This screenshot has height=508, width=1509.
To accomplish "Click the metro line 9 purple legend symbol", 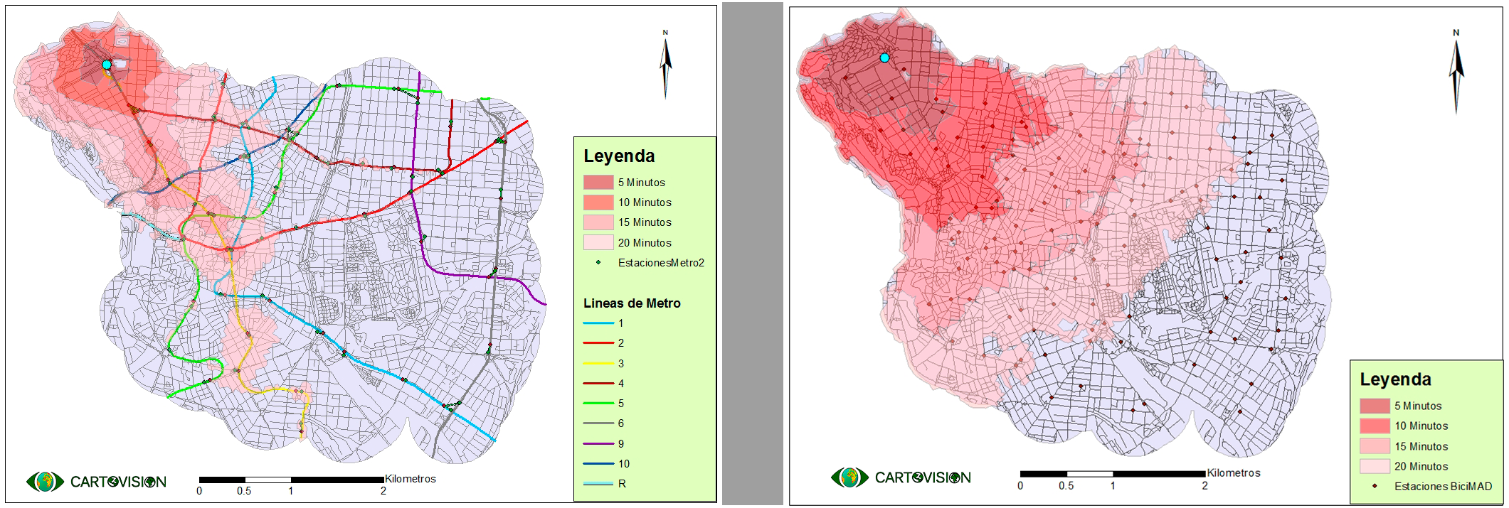I will 598,443.
